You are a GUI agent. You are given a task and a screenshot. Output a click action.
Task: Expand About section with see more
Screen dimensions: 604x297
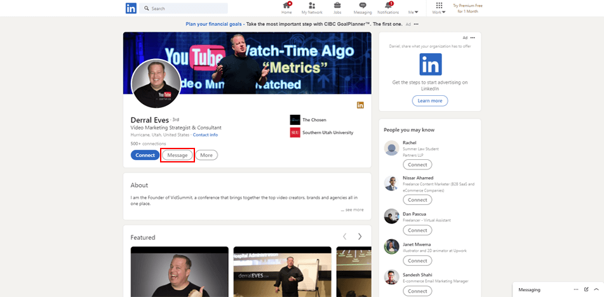pyautogui.click(x=352, y=209)
